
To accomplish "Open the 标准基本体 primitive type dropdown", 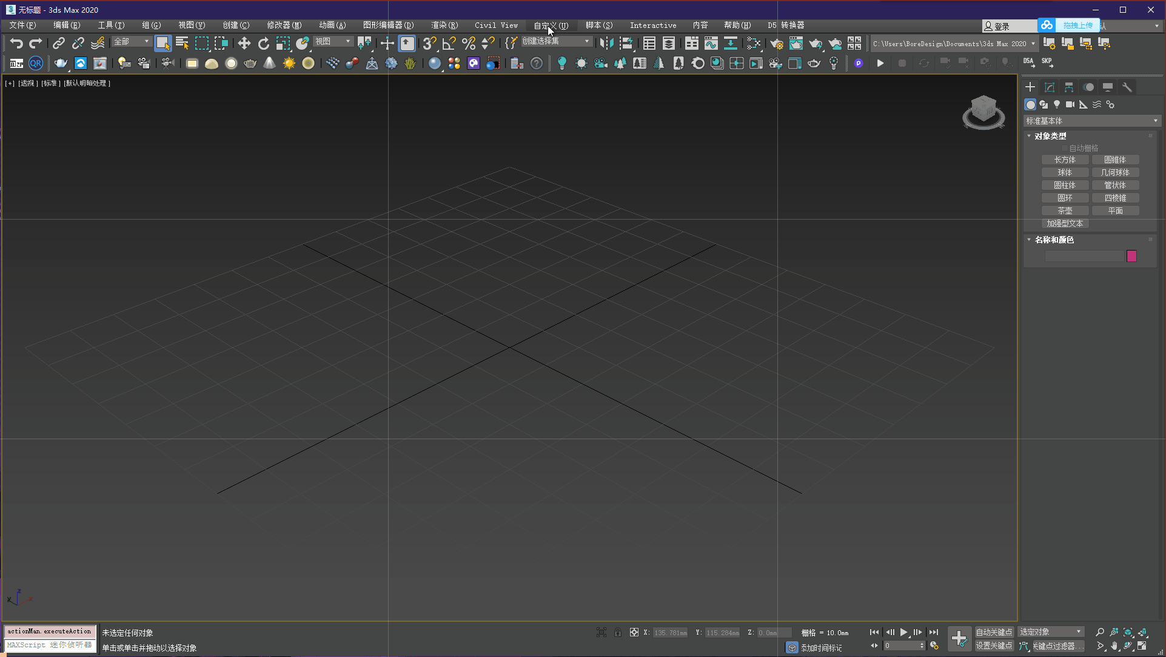I will click(x=1091, y=121).
